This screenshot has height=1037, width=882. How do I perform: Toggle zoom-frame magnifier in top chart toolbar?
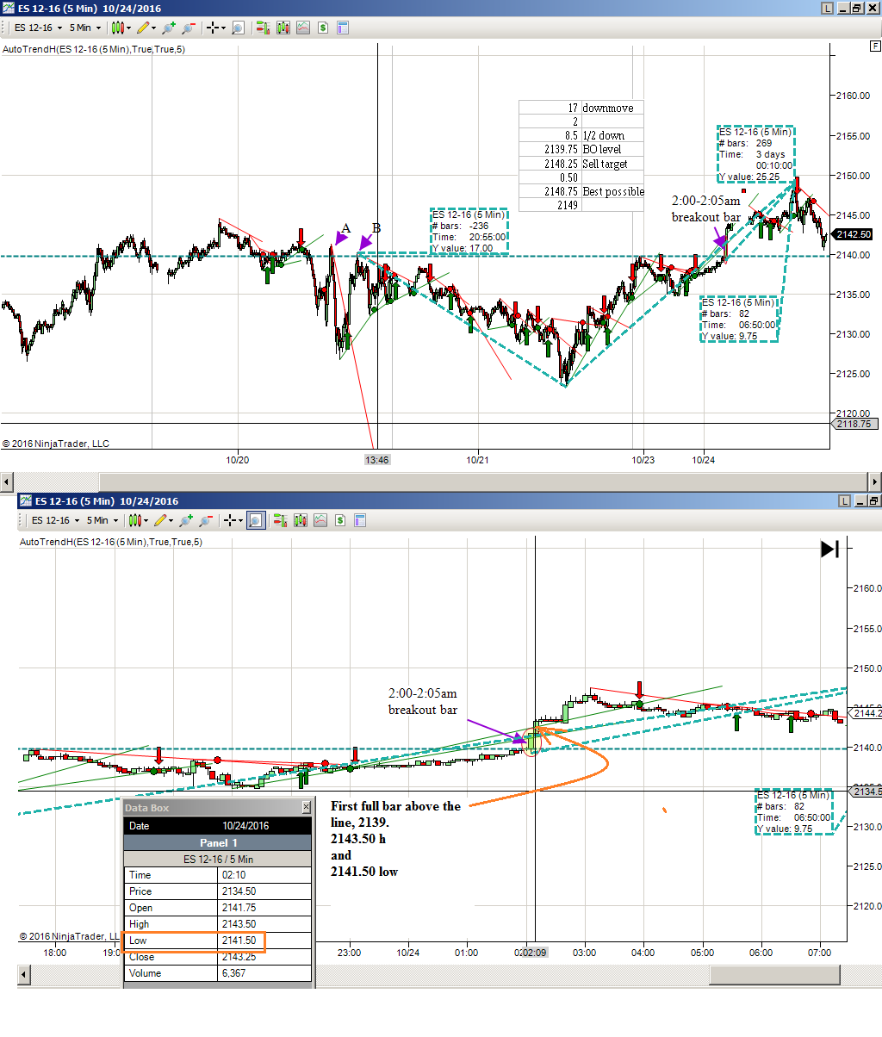click(x=238, y=28)
